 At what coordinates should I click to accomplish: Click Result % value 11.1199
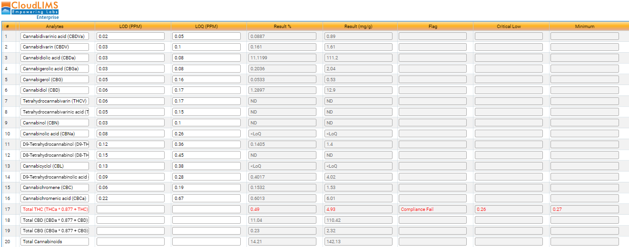click(282, 57)
